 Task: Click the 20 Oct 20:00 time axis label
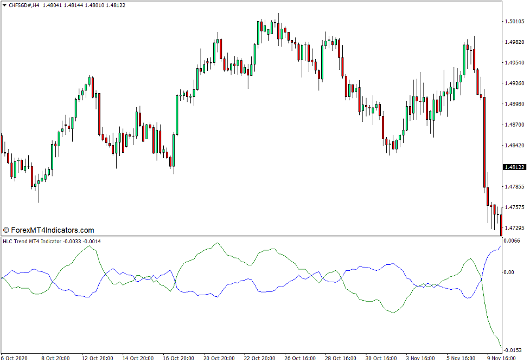219,359
